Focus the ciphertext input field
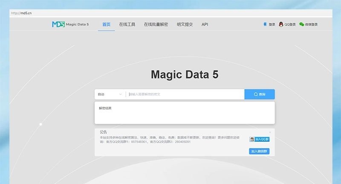 185,94
